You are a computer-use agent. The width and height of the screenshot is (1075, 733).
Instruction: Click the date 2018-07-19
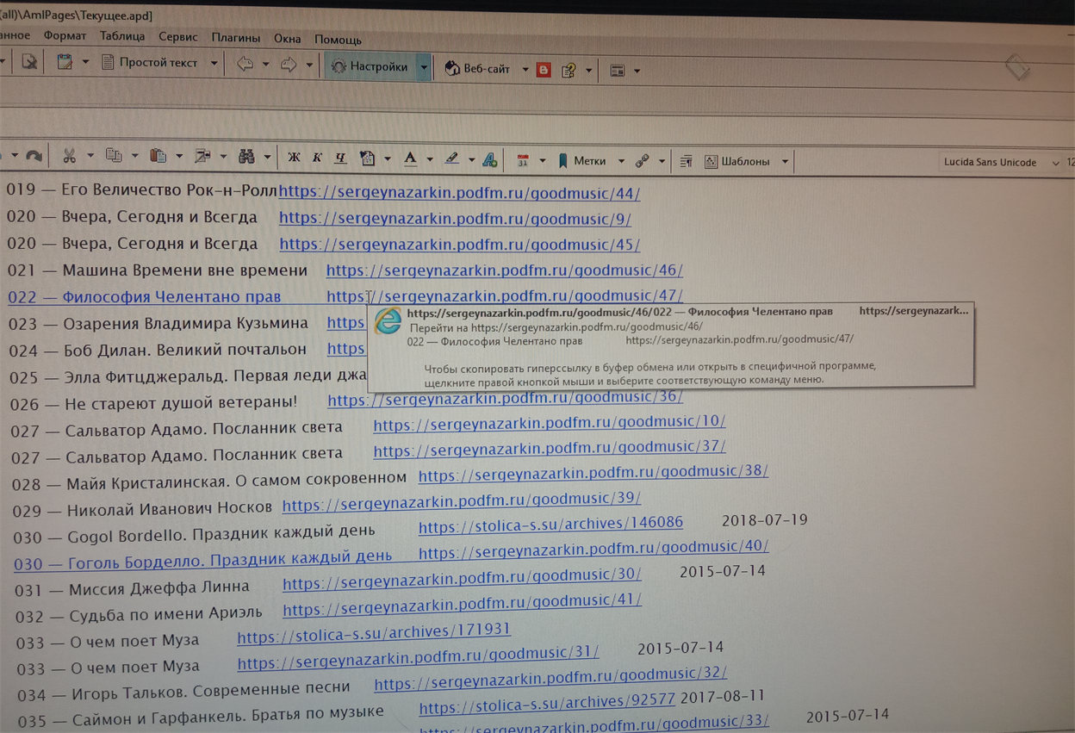[x=765, y=520]
